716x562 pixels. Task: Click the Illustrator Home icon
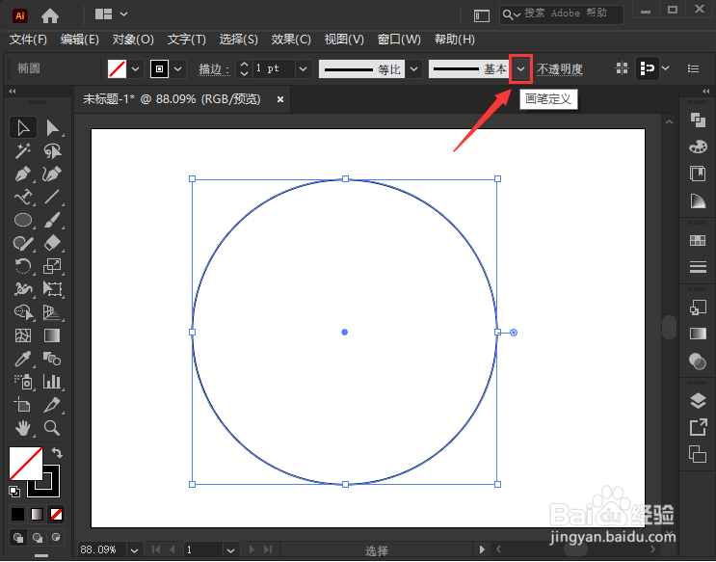tap(50, 16)
